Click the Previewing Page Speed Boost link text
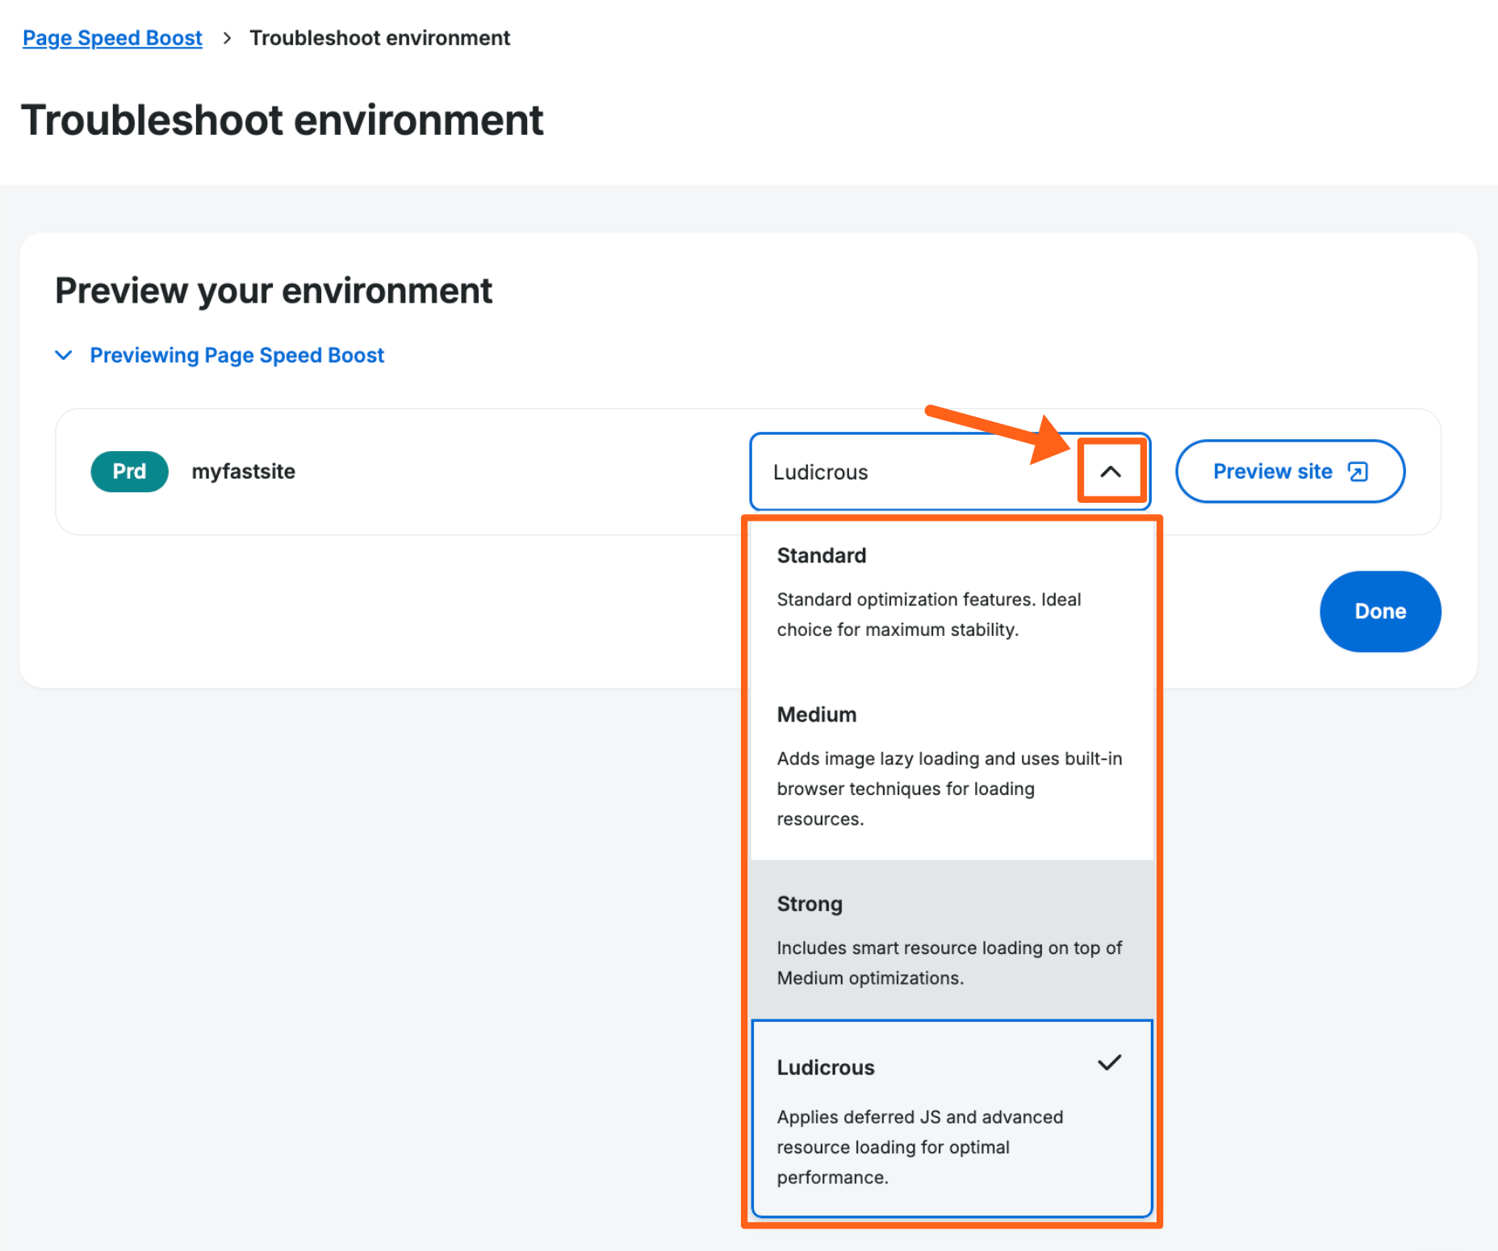Viewport: 1498px width, 1251px height. [236, 355]
